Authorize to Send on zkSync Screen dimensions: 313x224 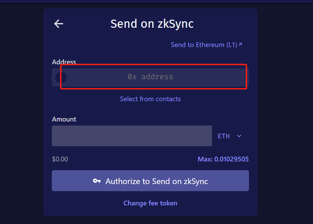click(x=150, y=181)
